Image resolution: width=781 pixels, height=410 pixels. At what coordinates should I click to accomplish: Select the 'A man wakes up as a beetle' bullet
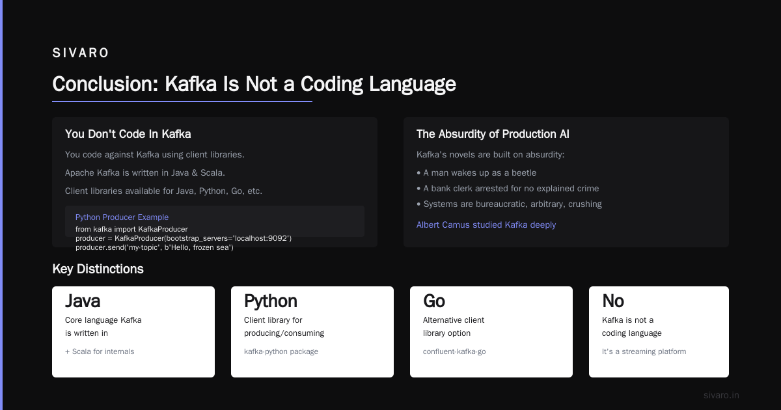(x=476, y=172)
